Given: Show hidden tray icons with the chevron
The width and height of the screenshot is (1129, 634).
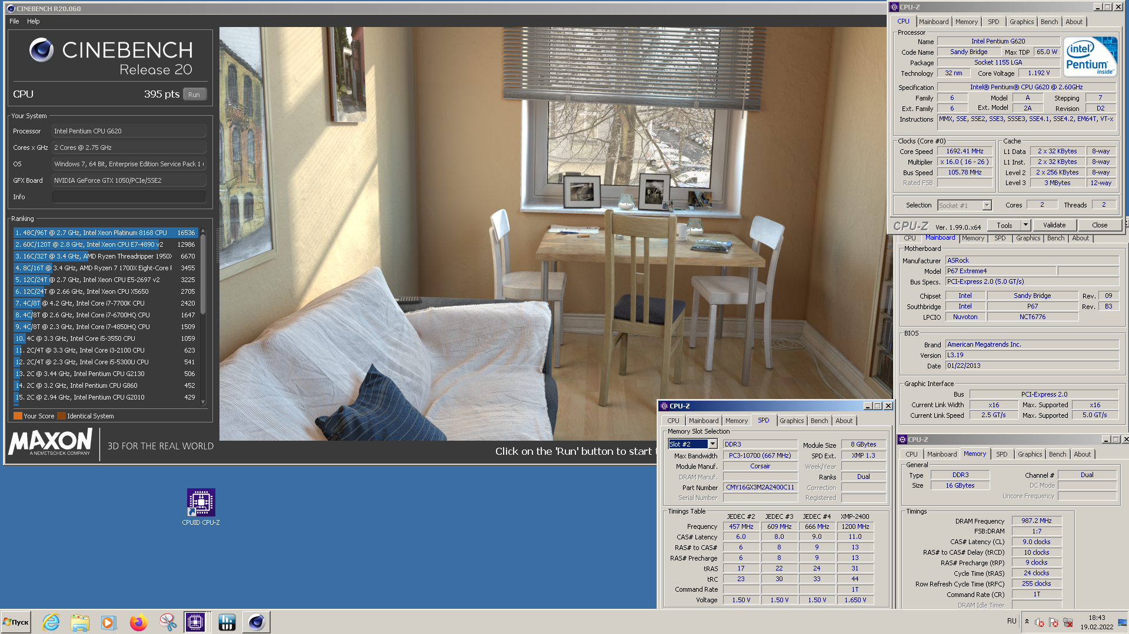Looking at the screenshot, I should pyautogui.click(x=1027, y=622).
